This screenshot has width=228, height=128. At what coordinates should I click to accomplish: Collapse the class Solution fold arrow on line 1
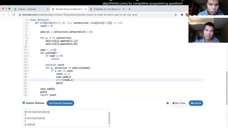point(28,20)
